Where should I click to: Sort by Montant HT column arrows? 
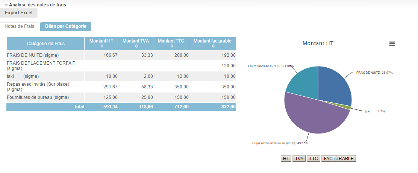point(101,46)
